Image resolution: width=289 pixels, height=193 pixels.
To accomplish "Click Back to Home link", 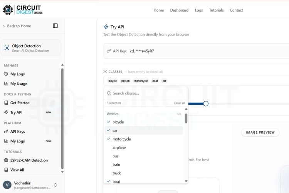I will click(x=19, y=26).
